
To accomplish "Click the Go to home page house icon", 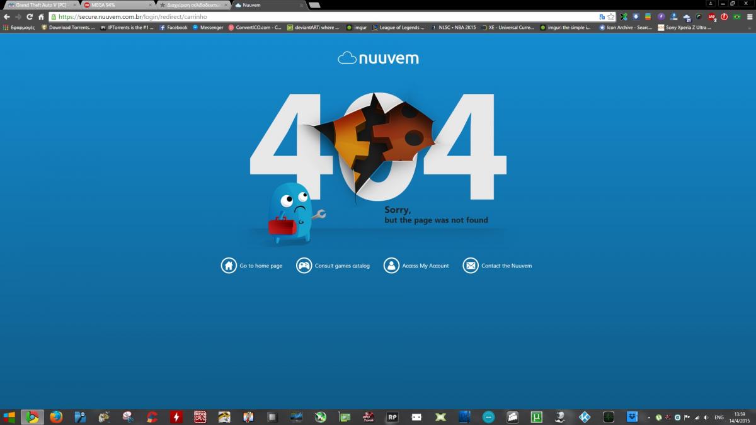I will click(x=229, y=266).
